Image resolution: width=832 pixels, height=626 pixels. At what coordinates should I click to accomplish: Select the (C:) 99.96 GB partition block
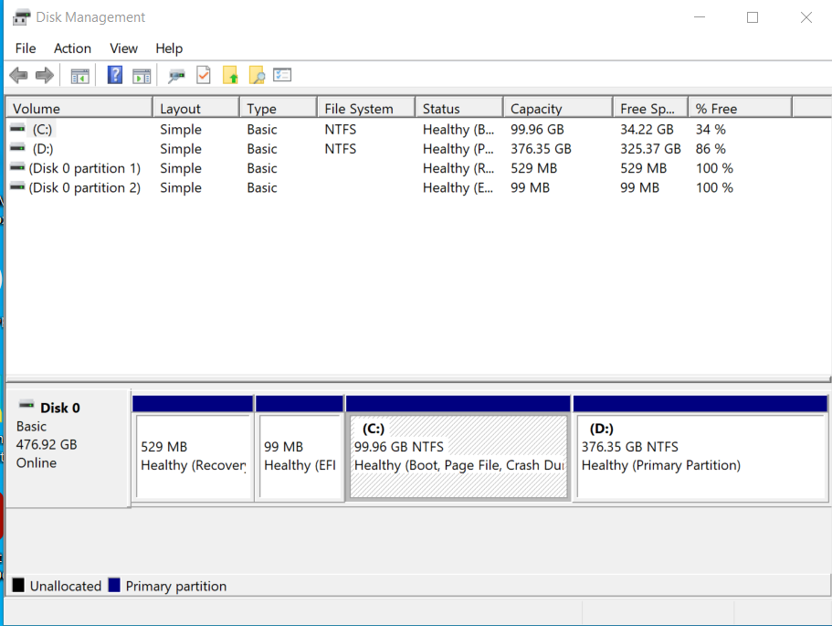[x=458, y=456]
